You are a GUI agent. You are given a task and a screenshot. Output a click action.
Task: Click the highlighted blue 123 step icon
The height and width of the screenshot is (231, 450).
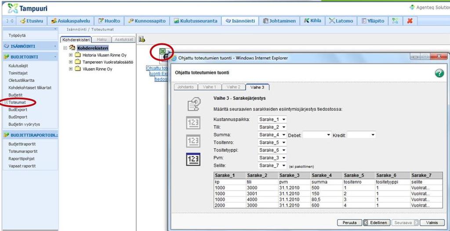[x=193, y=159]
